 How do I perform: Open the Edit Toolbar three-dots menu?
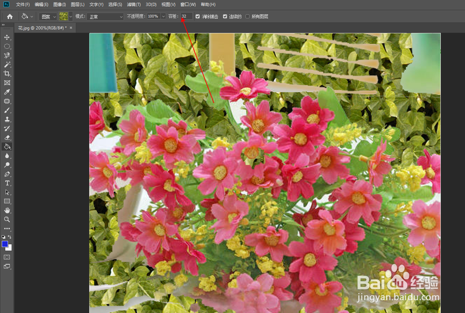click(7, 229)
